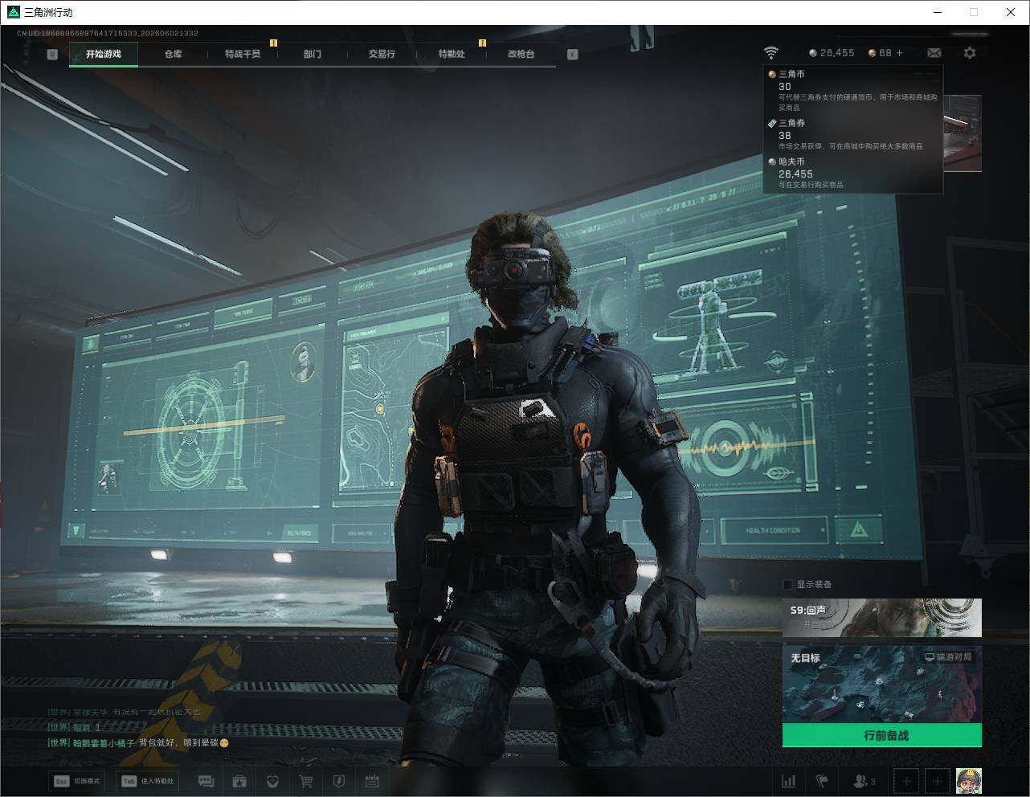Open the 改枪台 tab
The image size is (1030, 797).
tap(521, 54)
